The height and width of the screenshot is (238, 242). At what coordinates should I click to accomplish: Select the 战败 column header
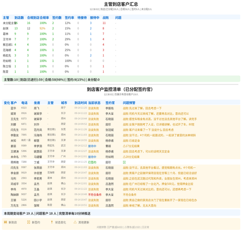click(x=106, y=18)
